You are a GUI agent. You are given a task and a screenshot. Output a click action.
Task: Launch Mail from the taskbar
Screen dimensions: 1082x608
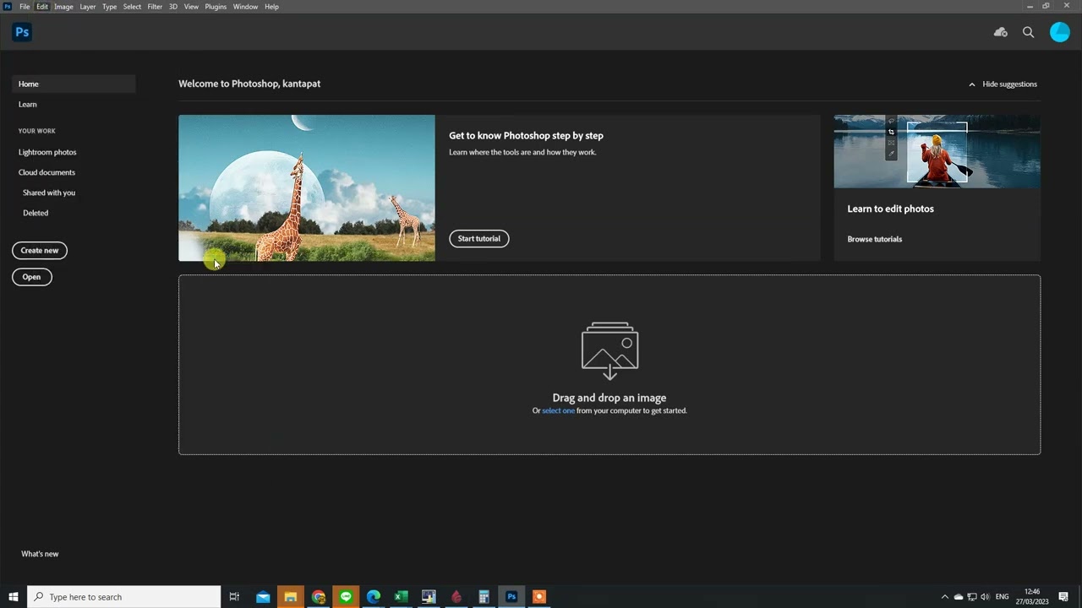point(263,597)
